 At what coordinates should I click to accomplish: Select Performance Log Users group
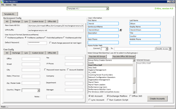point(111,87)
